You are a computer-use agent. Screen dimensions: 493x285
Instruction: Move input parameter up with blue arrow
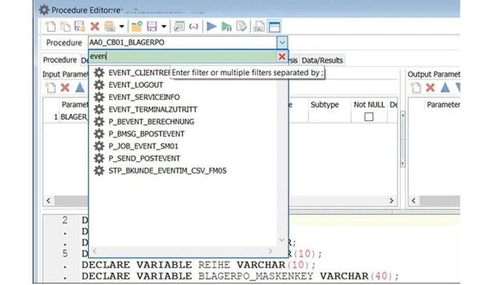(79, 88)
